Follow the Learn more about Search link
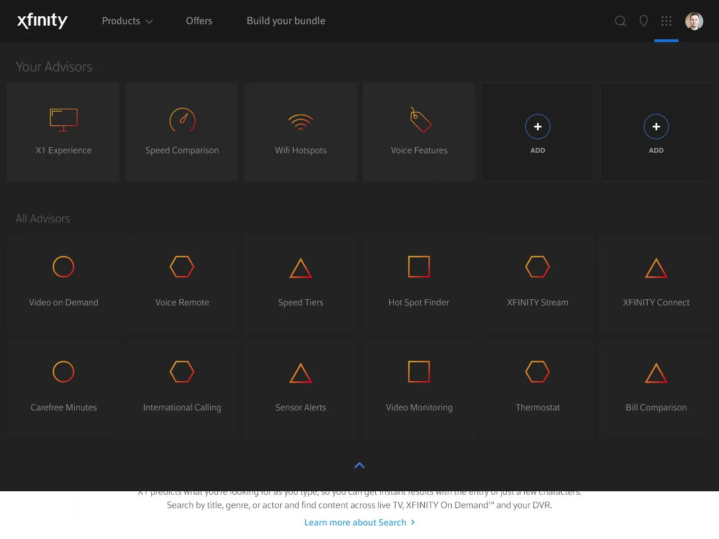 359,523
